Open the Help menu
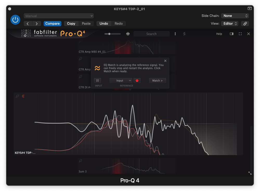Image resolution: width=260 pixels, height=193 pixels. [x=219, y=34]
